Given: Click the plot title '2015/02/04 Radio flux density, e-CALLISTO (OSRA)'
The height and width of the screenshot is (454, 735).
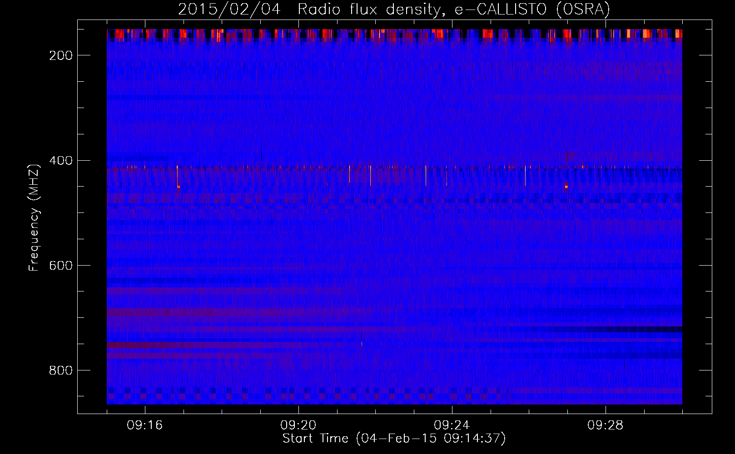Looking at the screenshot, I should [394, 9].
